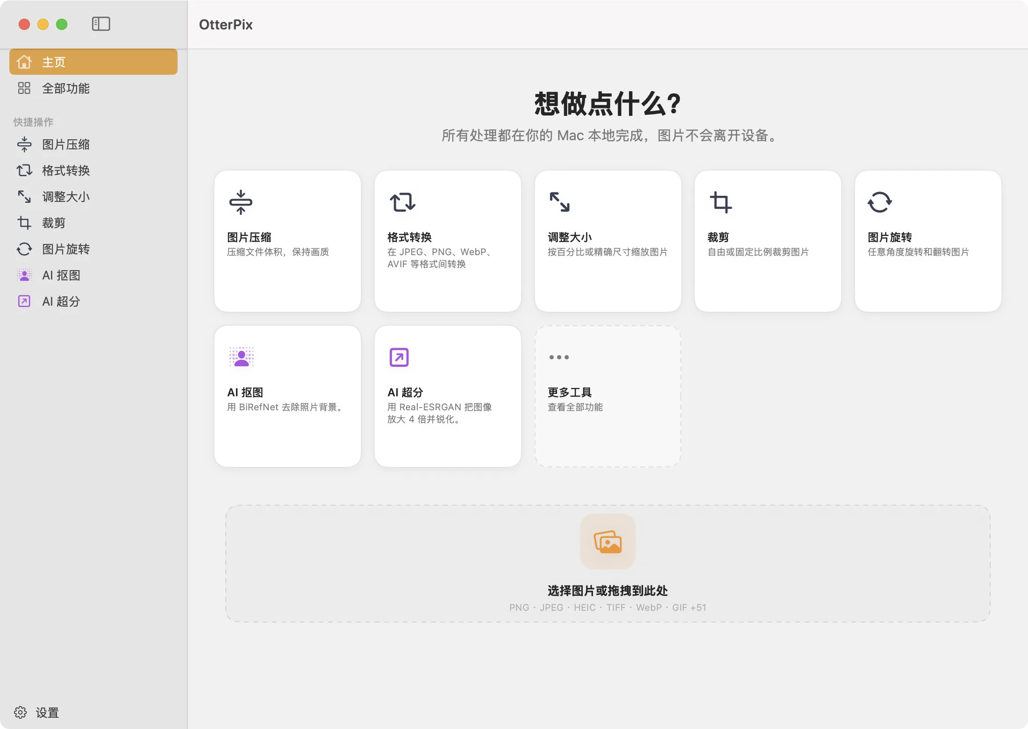The image size is (1028, 729).
Task: Click description 查看全部功能
Action: click(x=575, y=407)
